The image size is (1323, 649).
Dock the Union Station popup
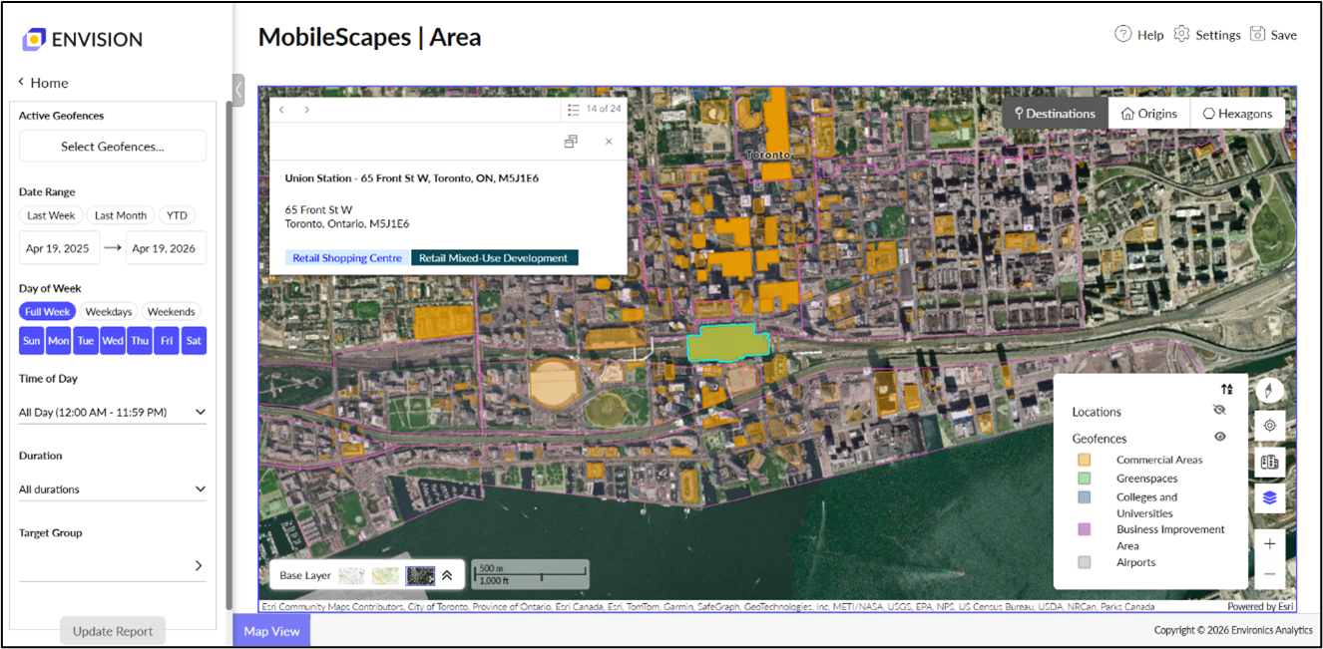[571, 142]
